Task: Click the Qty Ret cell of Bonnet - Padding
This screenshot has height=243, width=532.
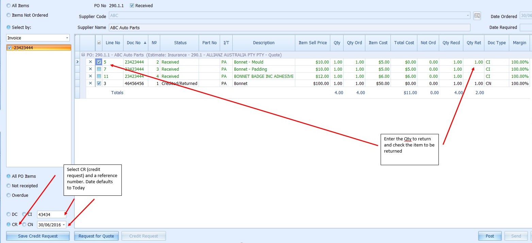Action: coord(474,69)
